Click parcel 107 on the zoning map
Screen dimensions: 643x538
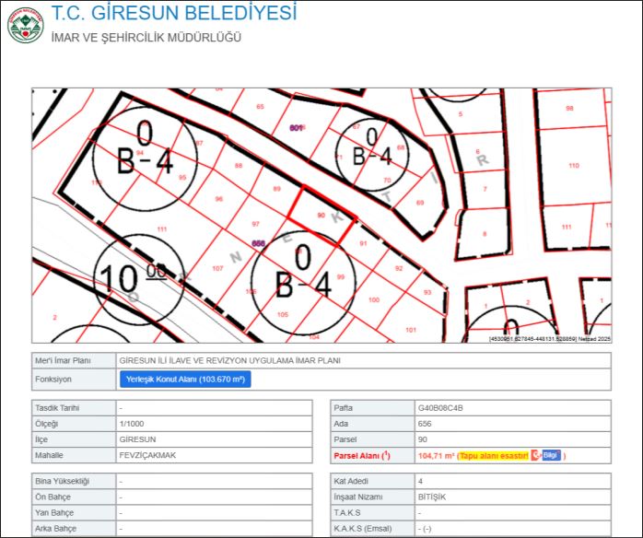pos(217,268)
